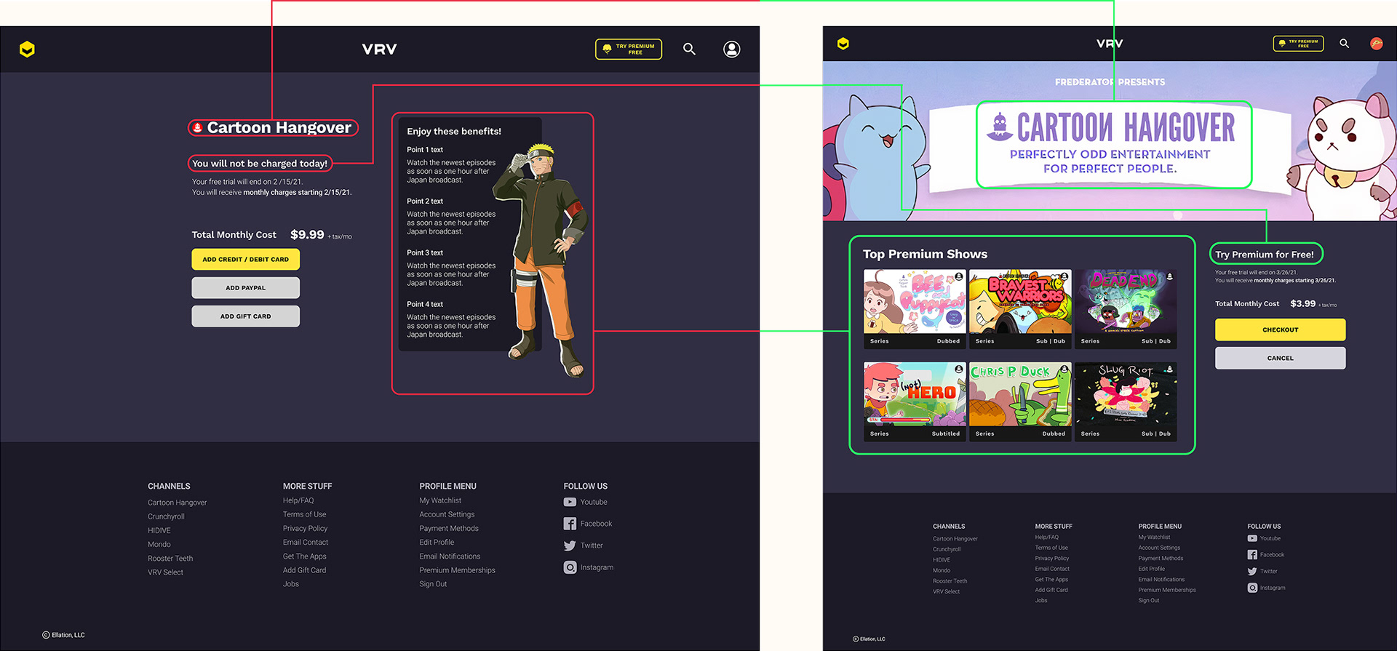Click the Cartoon Hangover channel icon beside the left heading

tap(197, 127)
